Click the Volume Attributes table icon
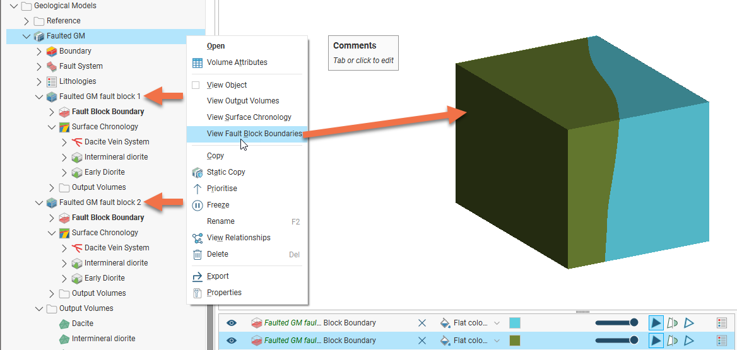The width and height of the screenshot is (737, 350). [197, 62]
